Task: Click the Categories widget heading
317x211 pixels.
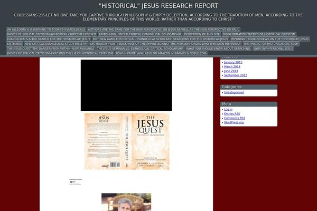Action: point(249,87)
